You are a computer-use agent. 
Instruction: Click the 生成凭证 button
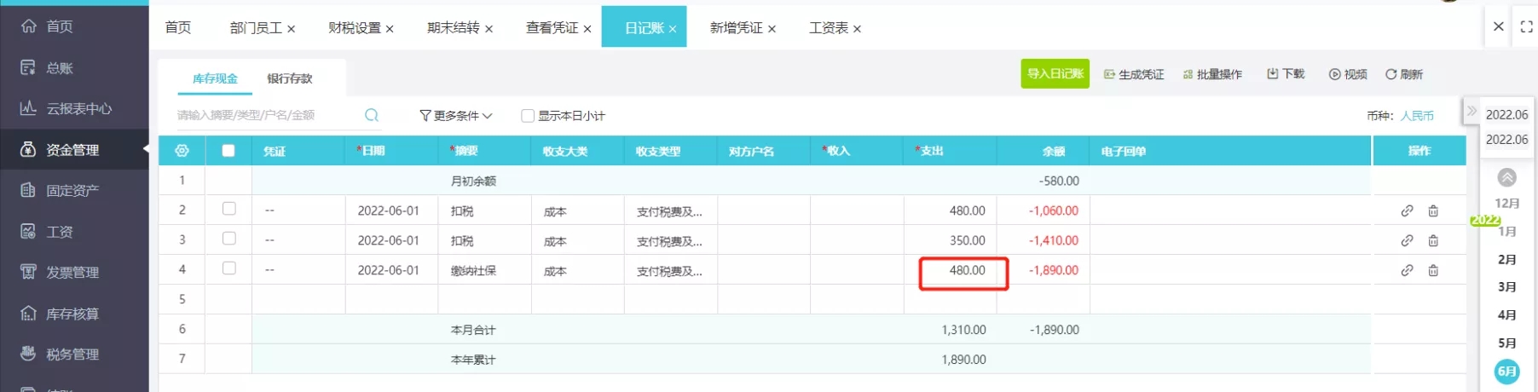pos(1134,75)
